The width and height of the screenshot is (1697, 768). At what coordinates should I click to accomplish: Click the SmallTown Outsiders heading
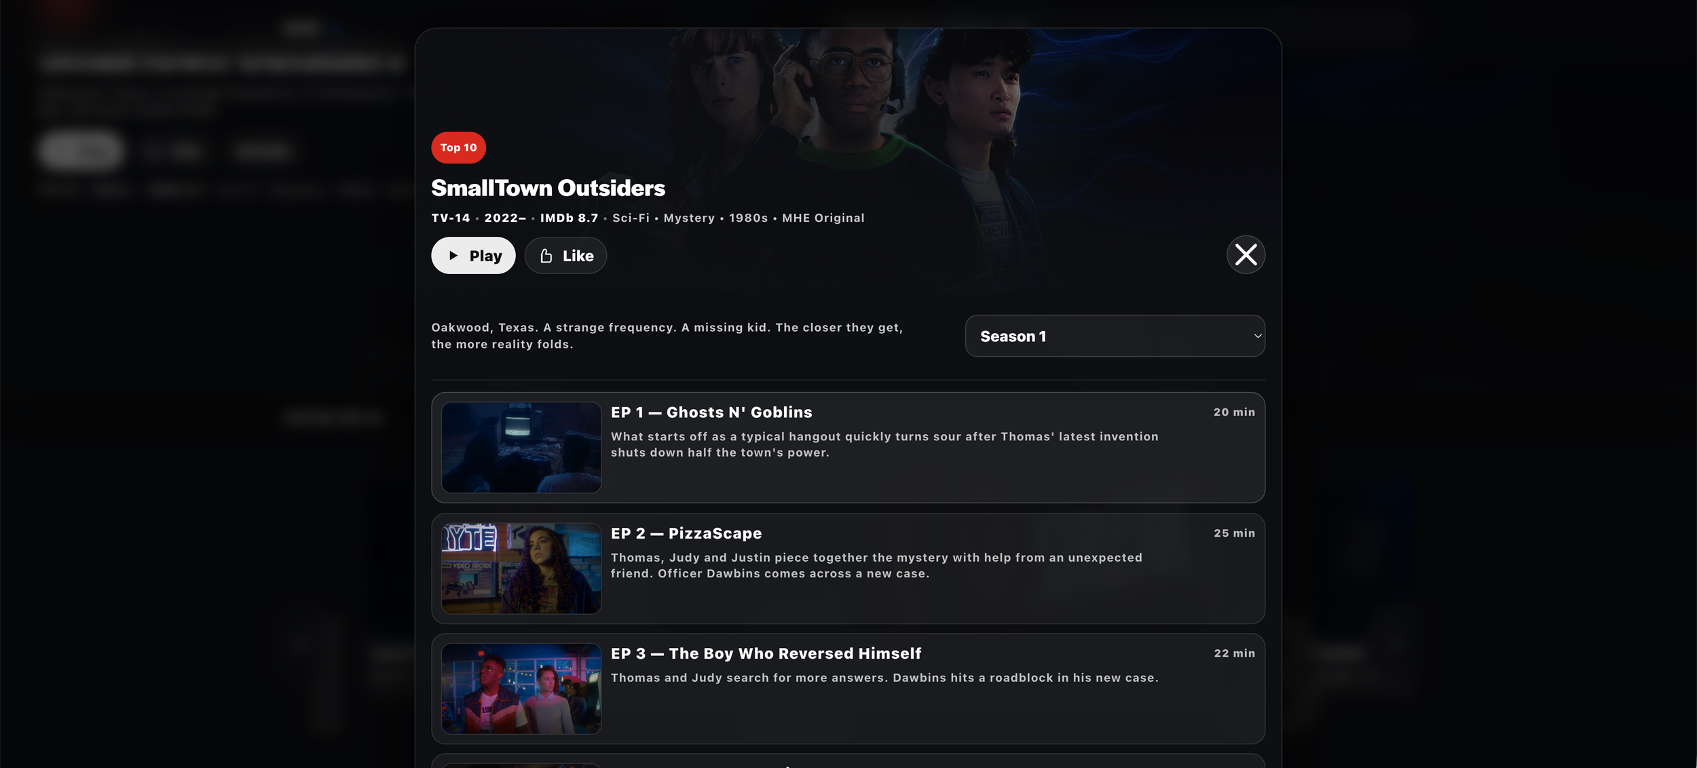548,188
